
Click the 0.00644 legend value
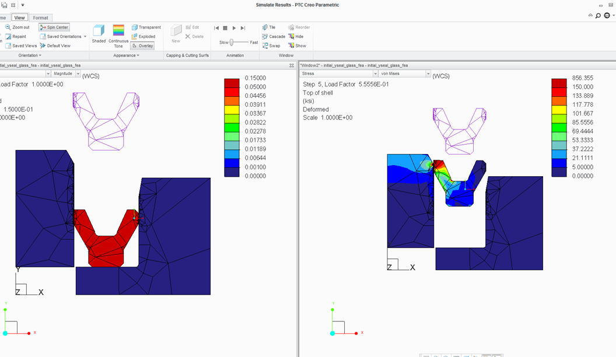click(x=256, y=158)
